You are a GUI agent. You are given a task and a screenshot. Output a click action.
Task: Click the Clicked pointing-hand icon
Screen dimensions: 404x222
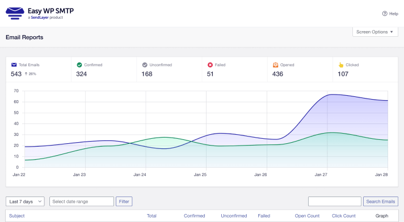(341, 65)
